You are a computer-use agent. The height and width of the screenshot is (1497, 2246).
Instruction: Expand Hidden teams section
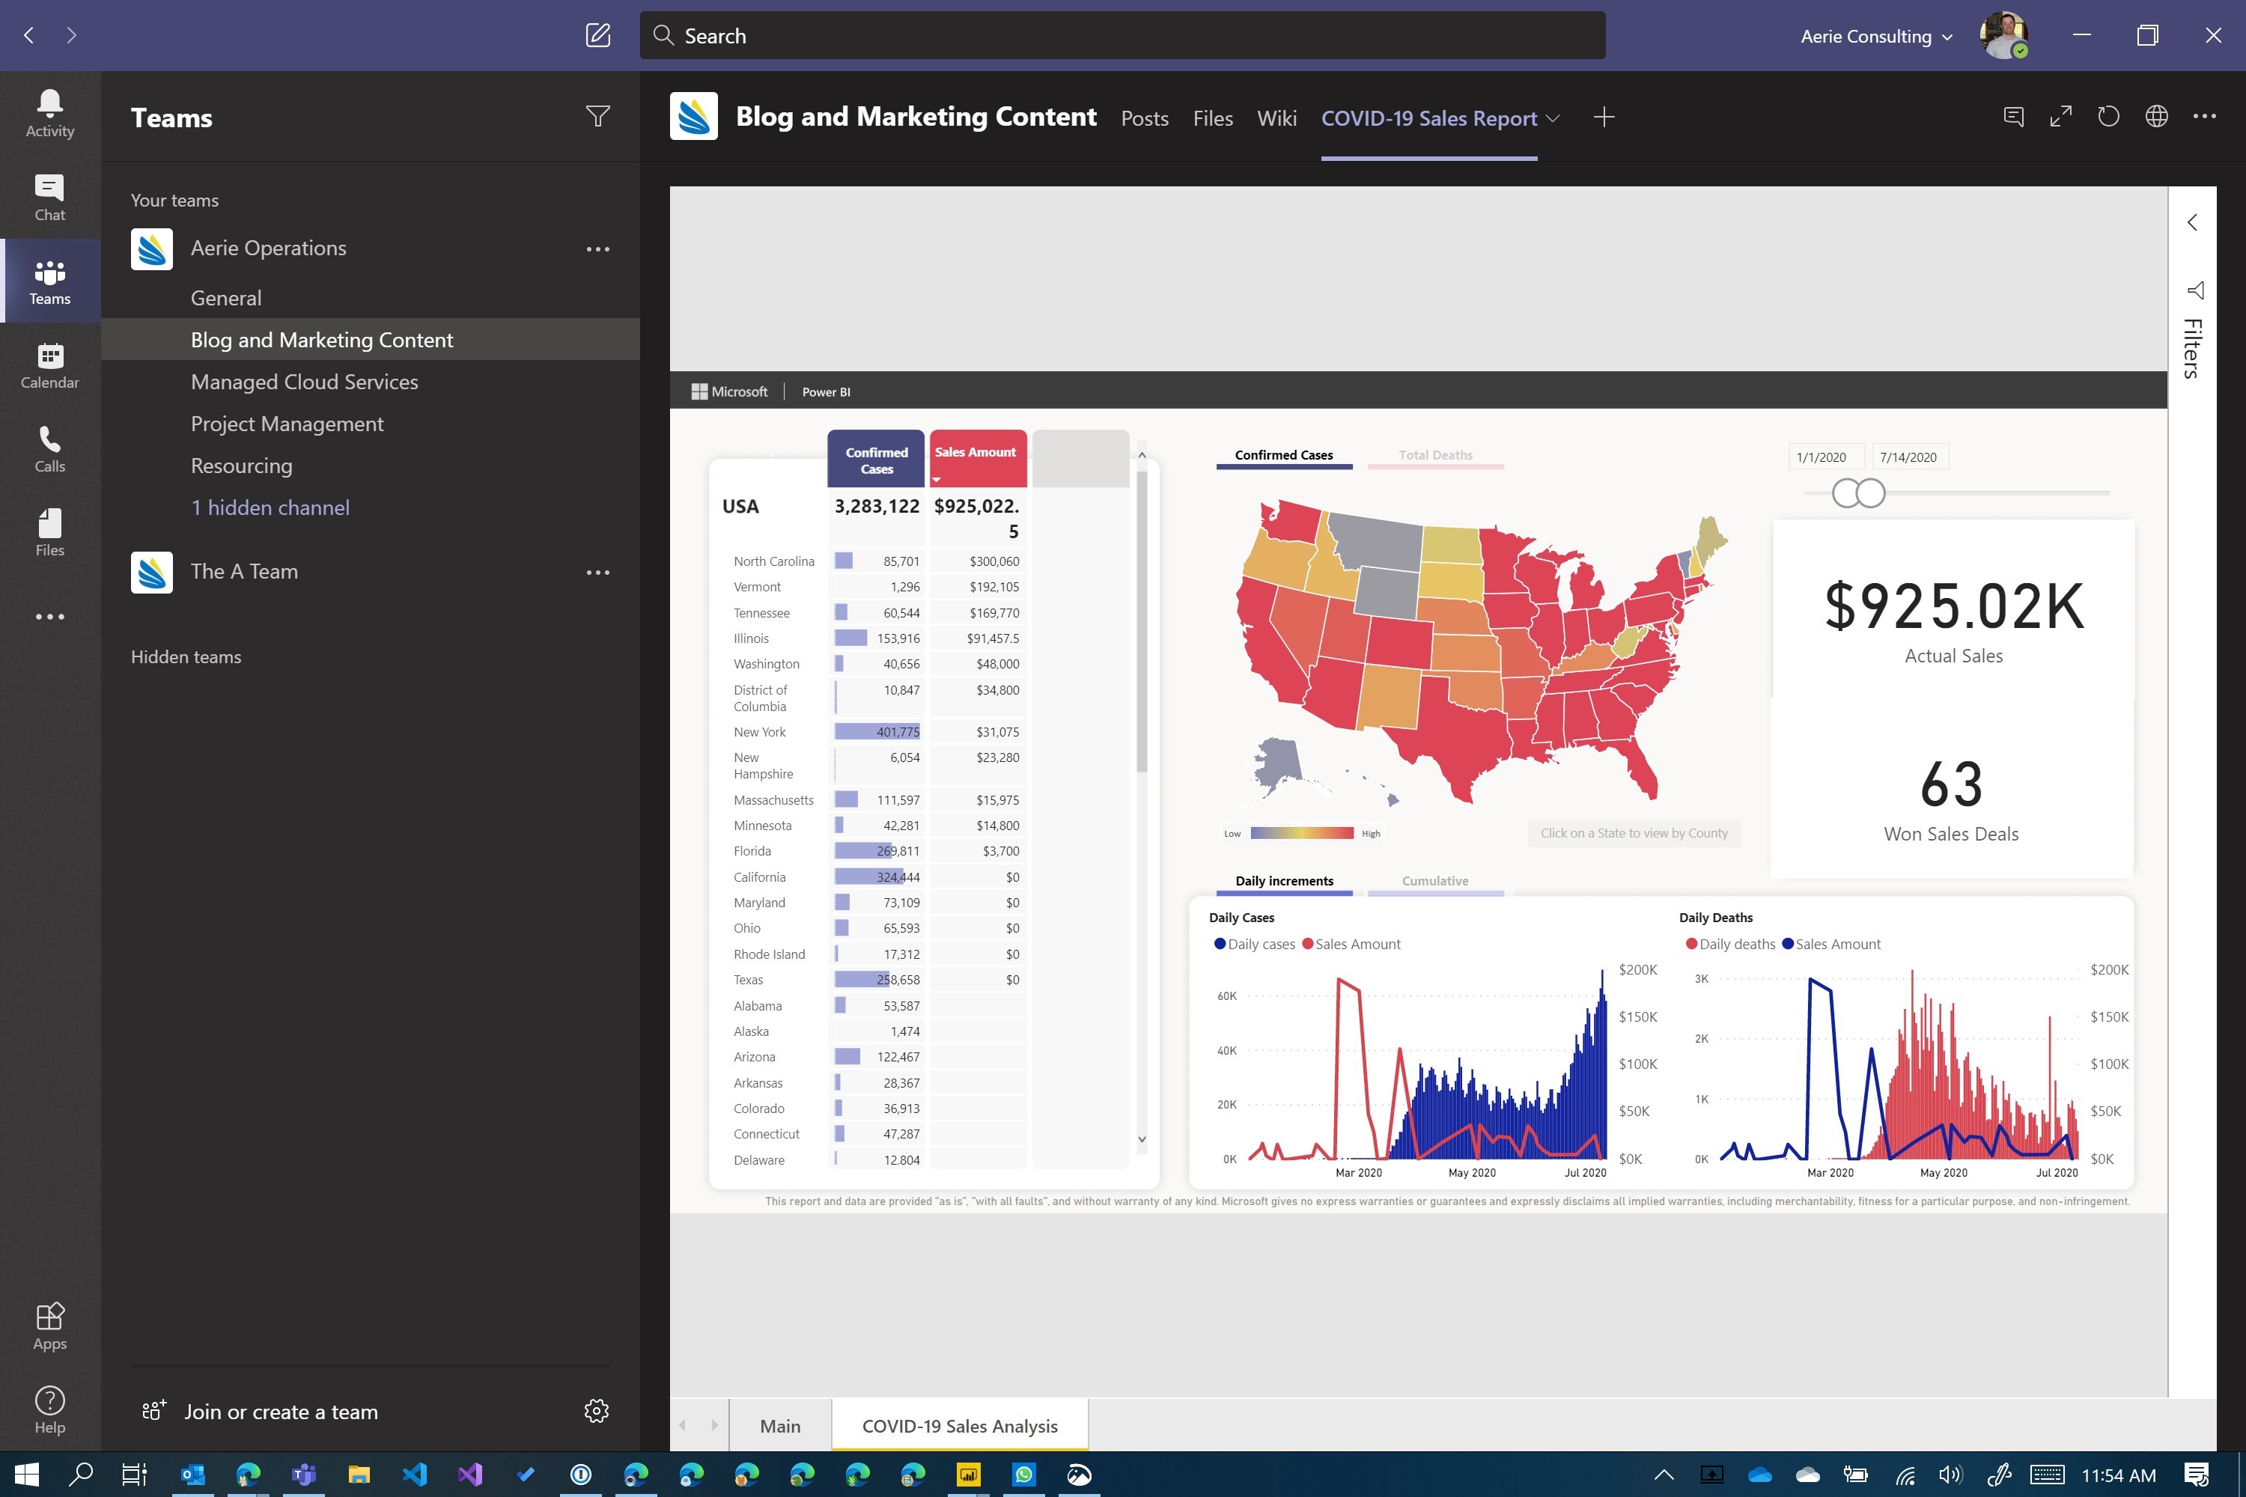pyautogui.click(x=186, y=657)
